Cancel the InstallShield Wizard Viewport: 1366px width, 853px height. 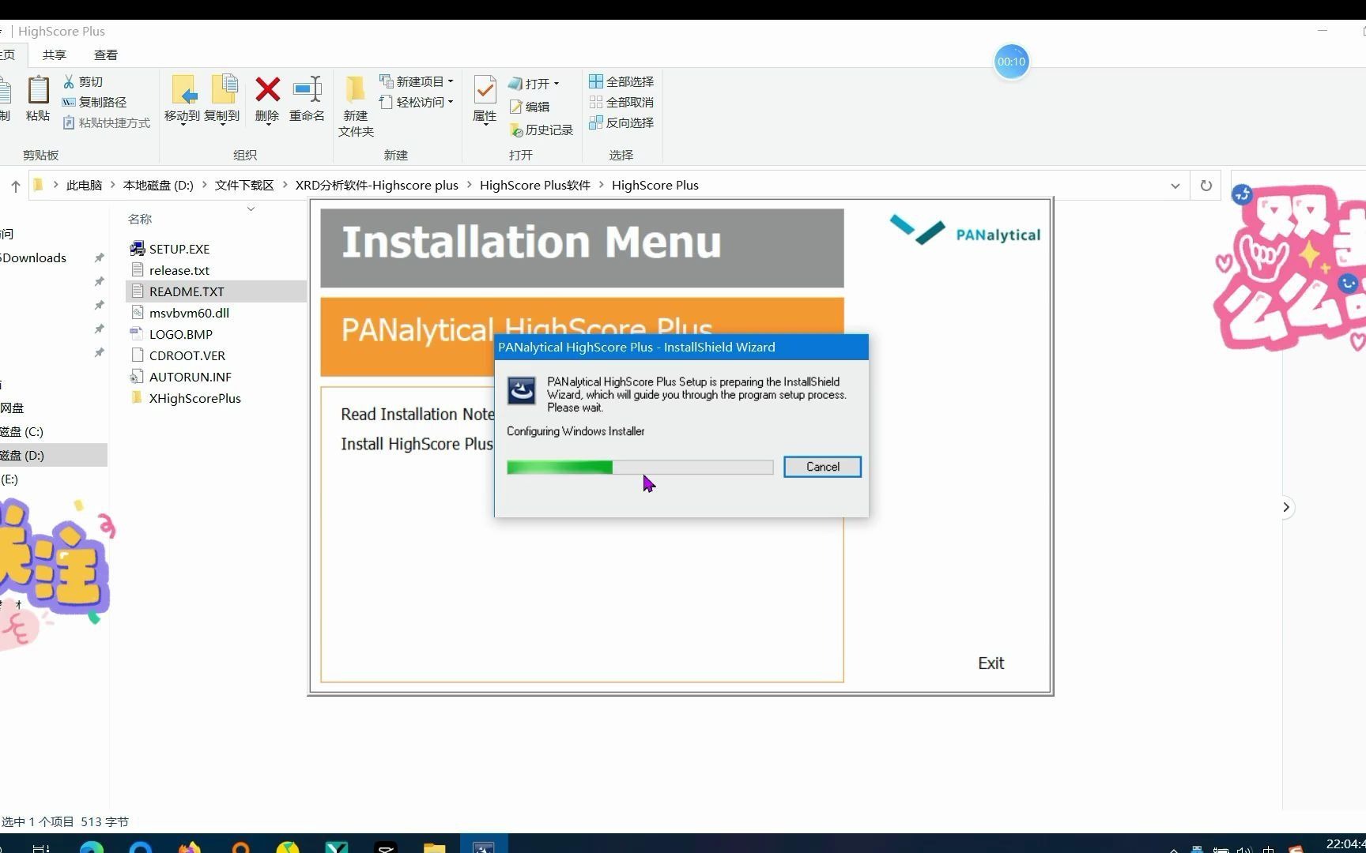coord(822,467)
